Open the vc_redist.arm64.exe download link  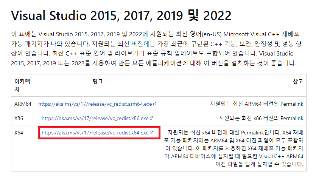95,104
